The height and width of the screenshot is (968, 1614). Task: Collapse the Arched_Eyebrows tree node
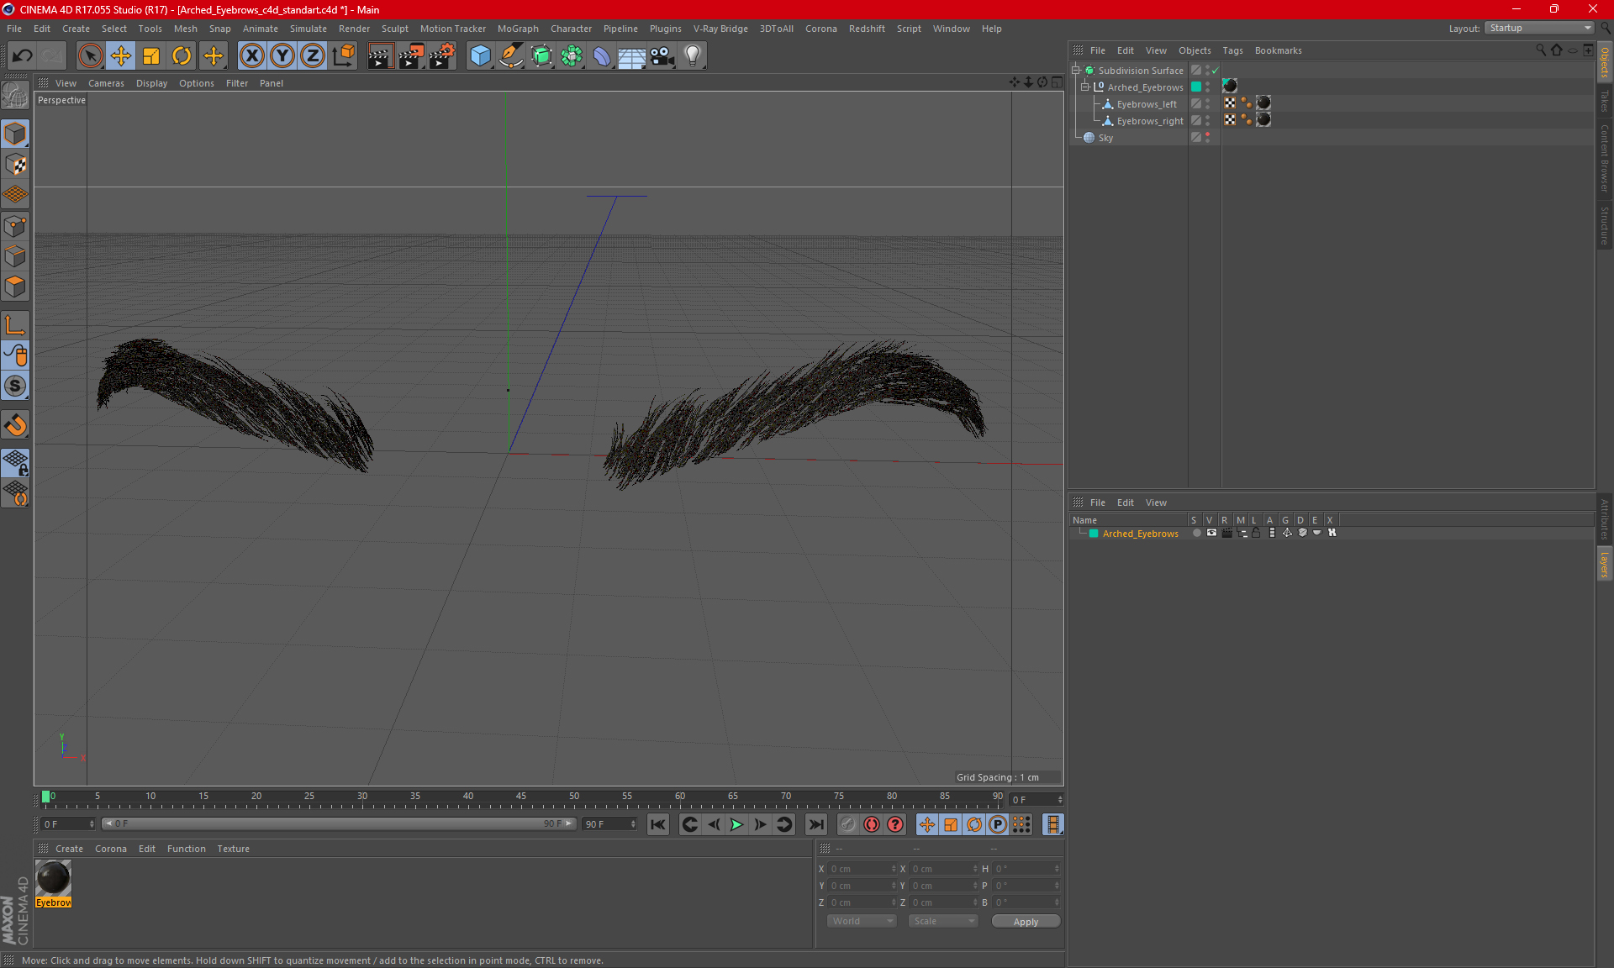(1084, 87)
